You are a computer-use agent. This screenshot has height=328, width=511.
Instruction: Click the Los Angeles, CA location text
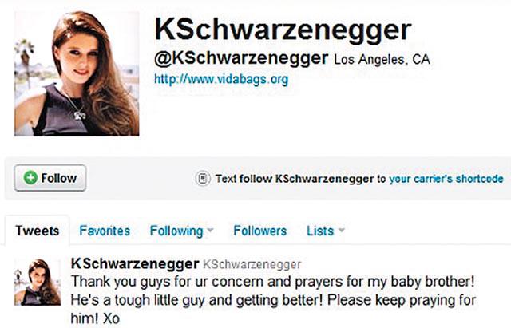tap(382, 60)
